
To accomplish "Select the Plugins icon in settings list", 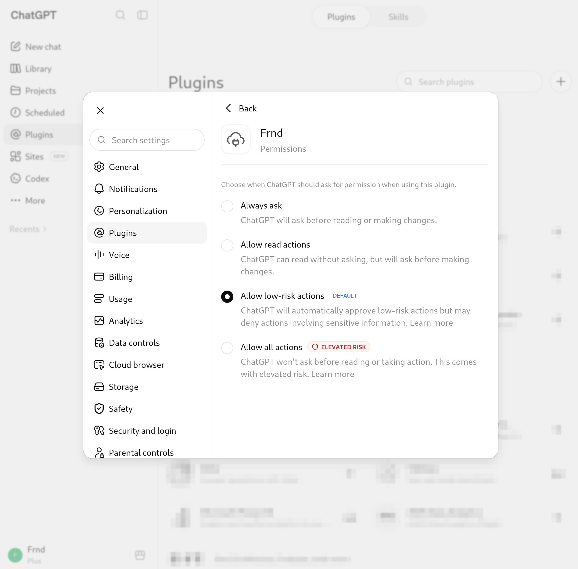I will click(99, 233).
